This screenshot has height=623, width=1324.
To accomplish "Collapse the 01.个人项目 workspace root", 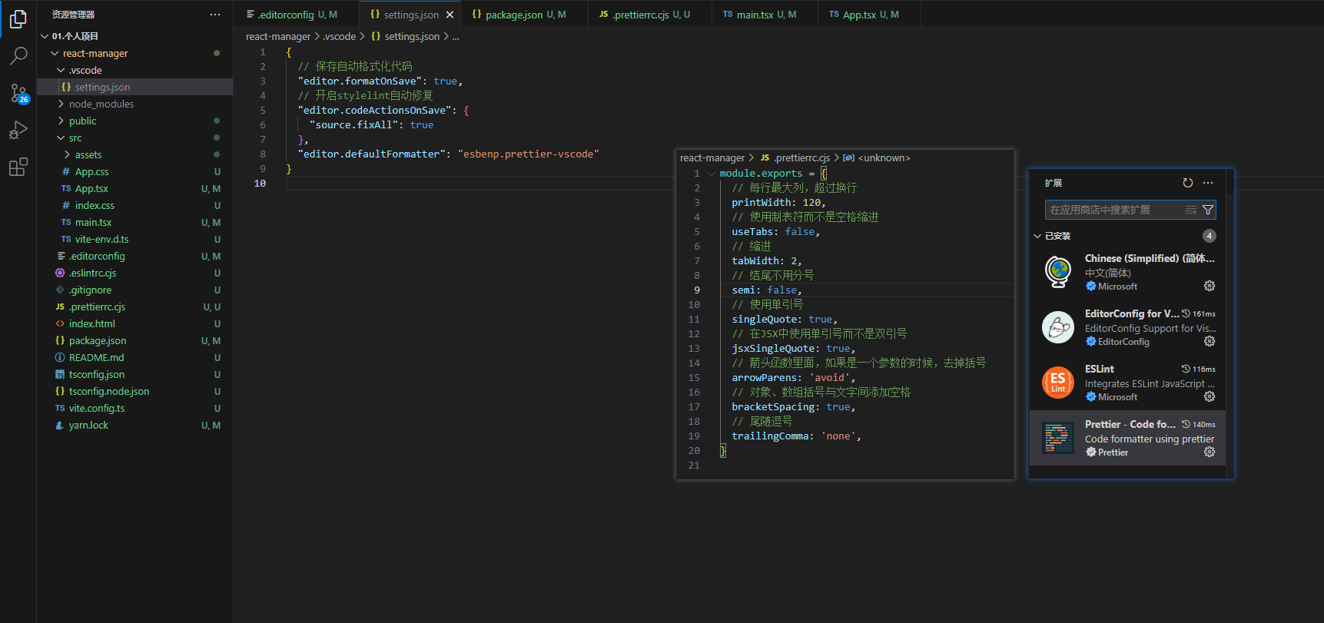I will coord(45,36).
